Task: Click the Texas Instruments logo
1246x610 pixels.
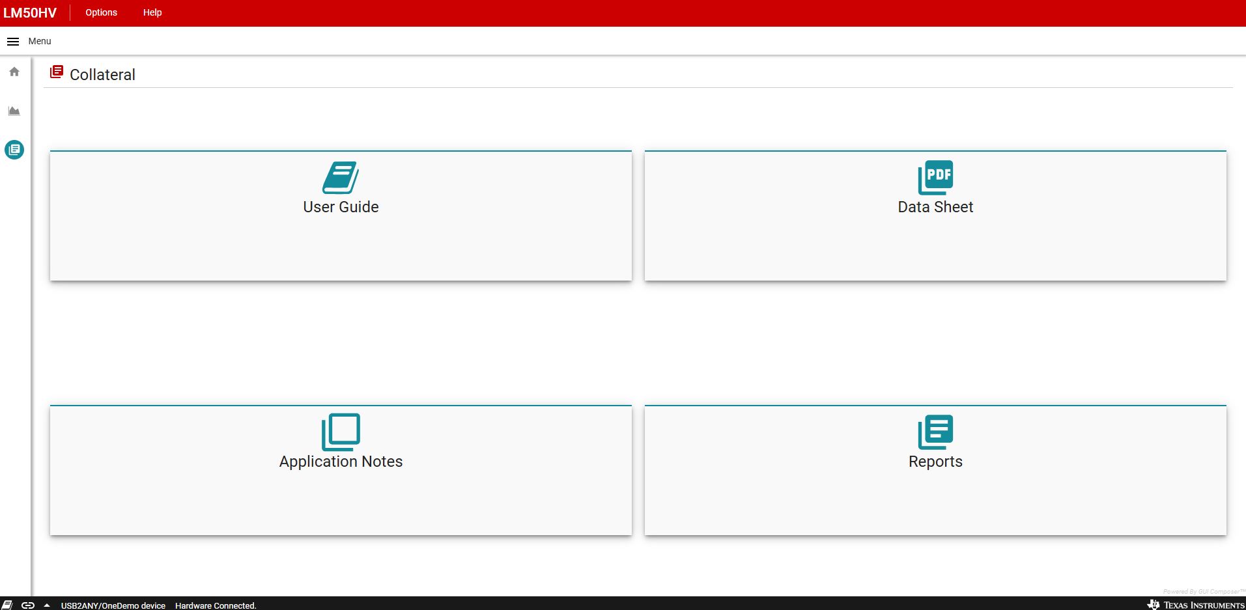Action: [1196, 605]
